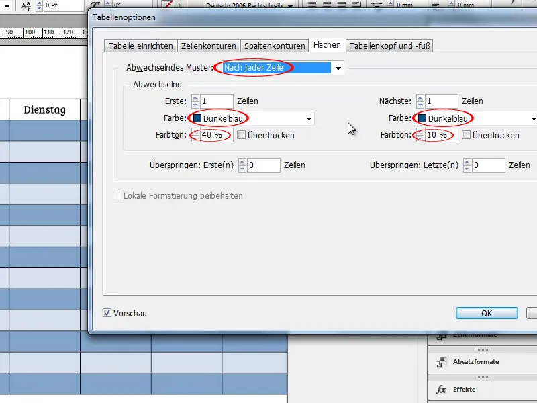This screenshot has height=403, width=537.
Task: Click the Nächste Zeilen number field
Action: (441, 101)
